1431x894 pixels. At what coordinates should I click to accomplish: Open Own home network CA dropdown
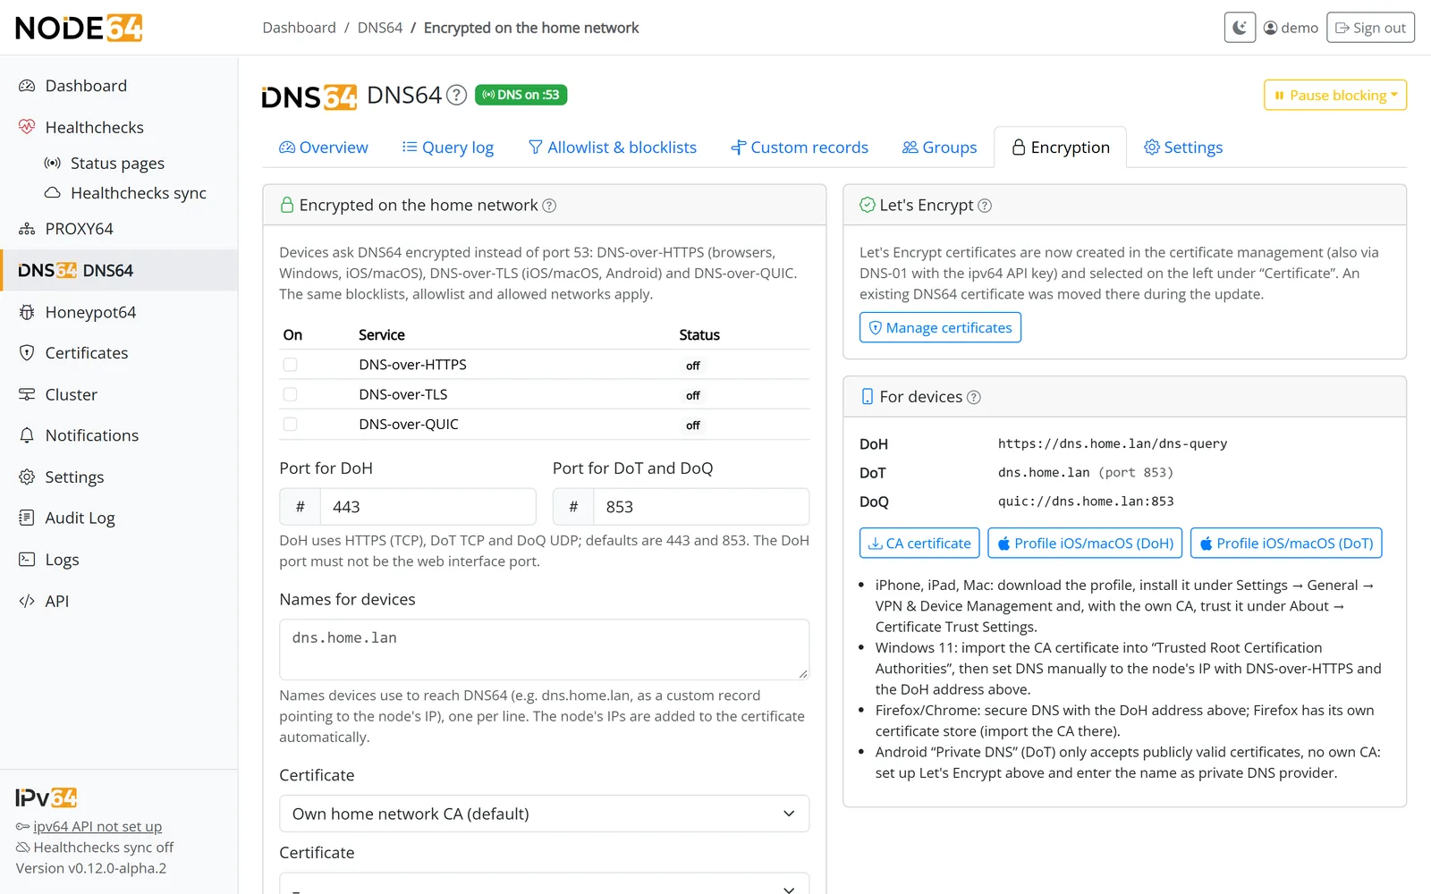544,814
